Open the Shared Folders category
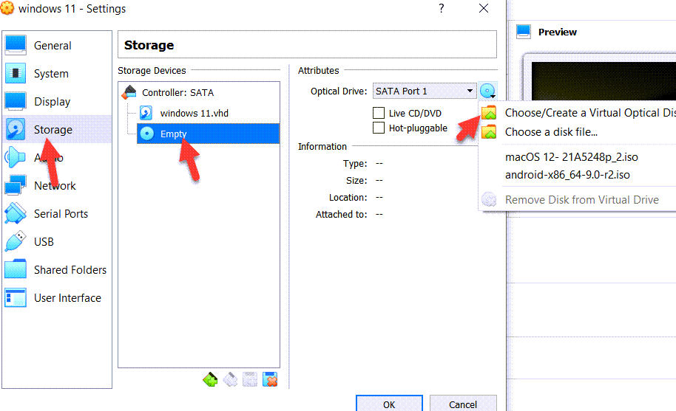Image resolution: width=676 pixels, height=411 pixels. [x=57, y=269]
